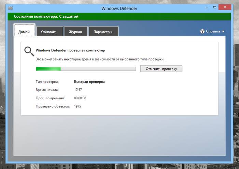Click the question mark help icon

pos(202,31)
